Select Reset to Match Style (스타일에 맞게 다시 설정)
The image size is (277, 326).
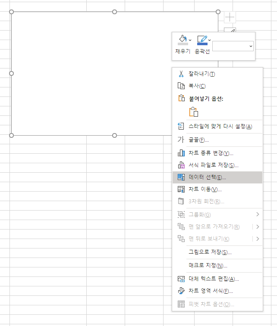217,126
